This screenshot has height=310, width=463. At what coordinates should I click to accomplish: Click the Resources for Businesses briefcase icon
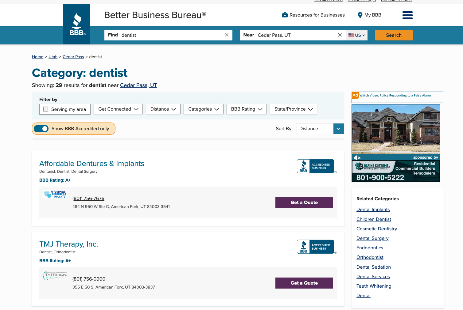(285, 15)
